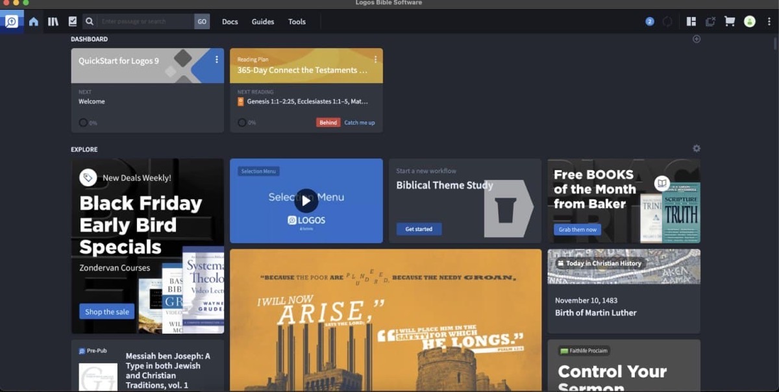This screenshot has width=779, height=392.
Task: Click the Free BOOKS of the Month heading
Action: 595,189
